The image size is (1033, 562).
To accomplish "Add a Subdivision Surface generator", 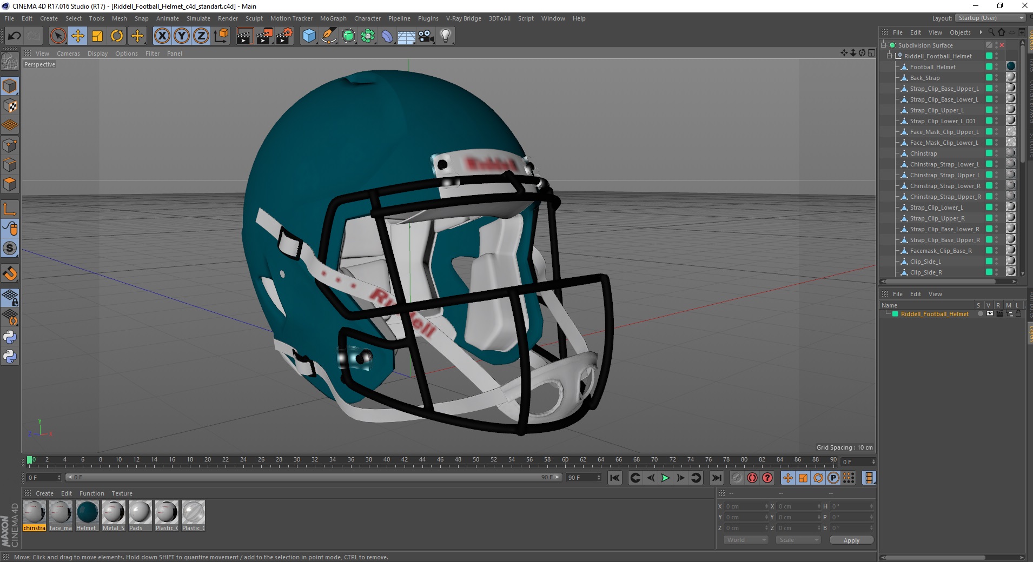I will coord(348,36).
